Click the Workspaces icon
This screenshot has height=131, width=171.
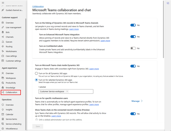[3, 78]
